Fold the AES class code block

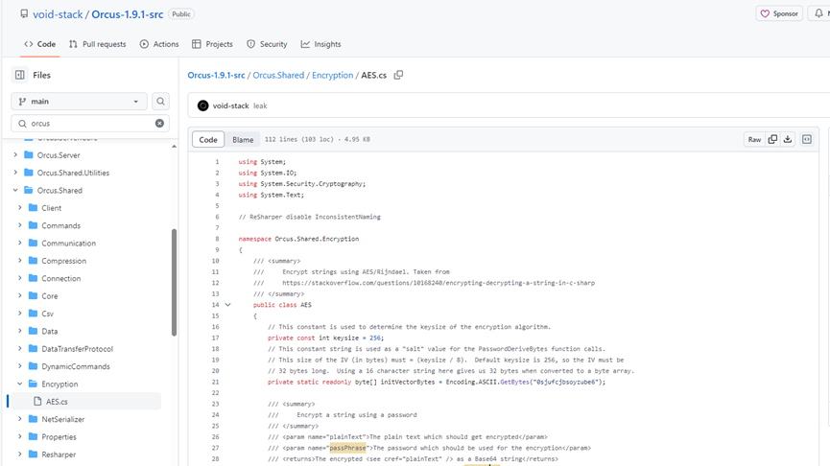(x=228, y=305)
